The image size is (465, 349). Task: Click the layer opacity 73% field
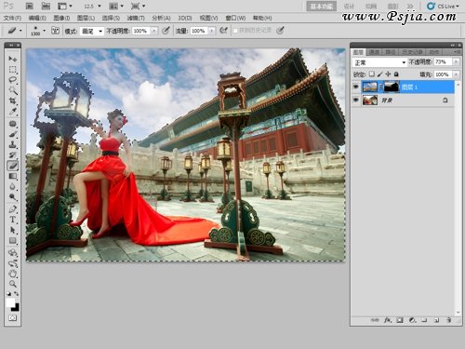pos(443,62)
